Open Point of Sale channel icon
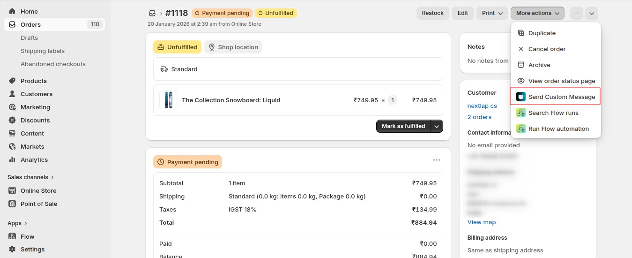632x258 pixels. point(12,204)
